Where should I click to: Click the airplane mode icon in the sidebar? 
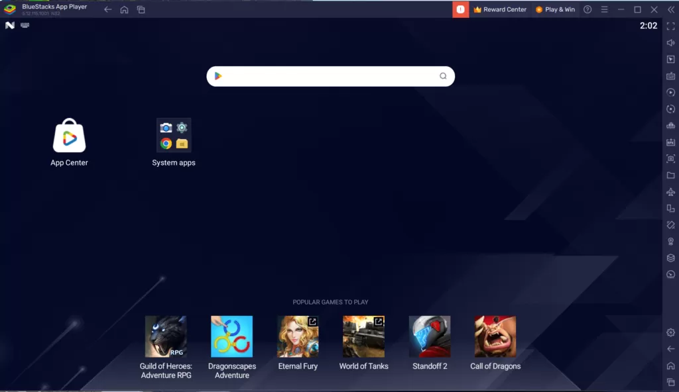pos(670,192)
